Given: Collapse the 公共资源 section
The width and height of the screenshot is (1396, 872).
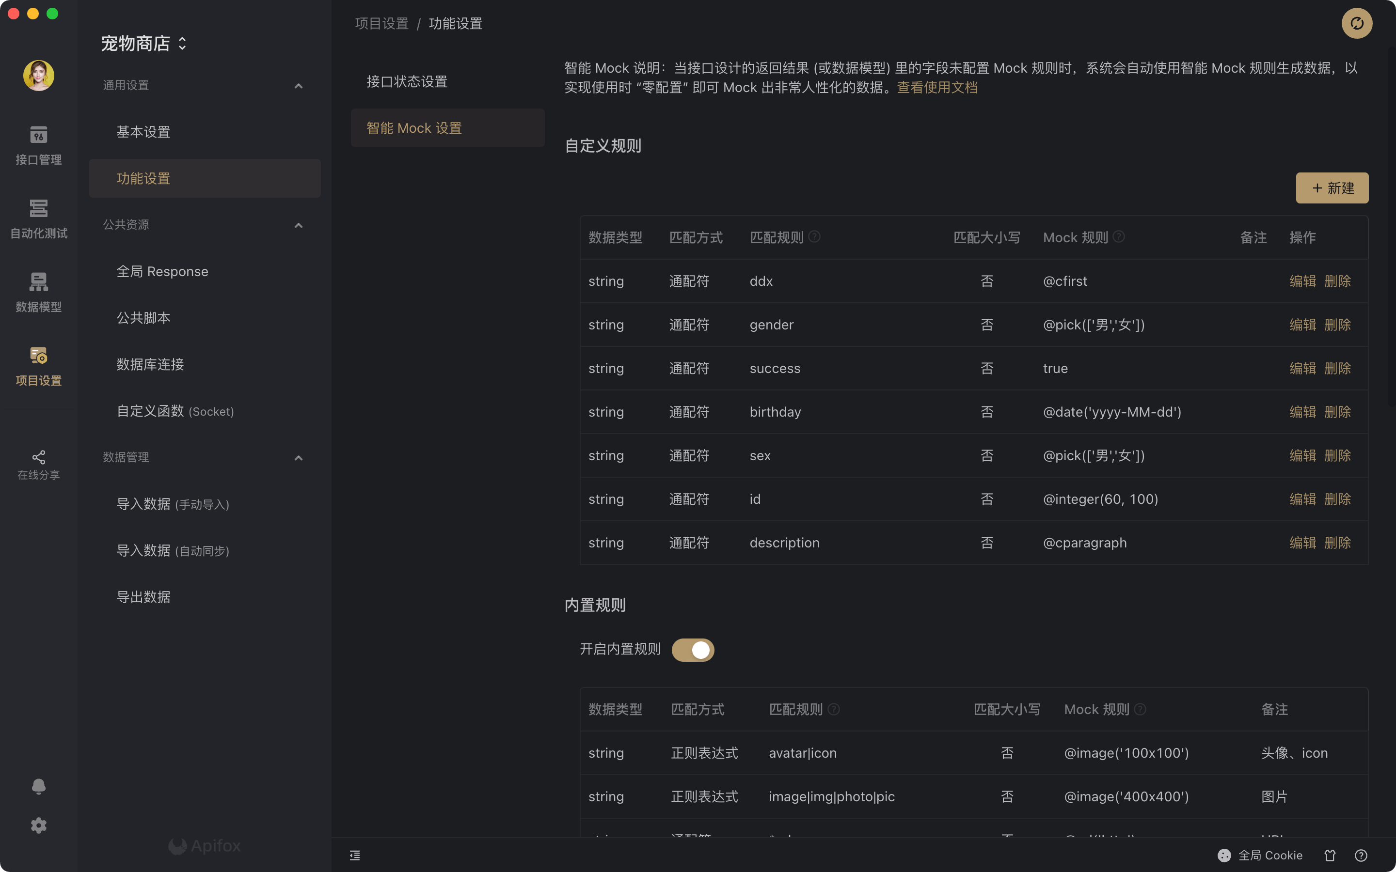Looking at the screenshot, I should click(x=298, y=225).
